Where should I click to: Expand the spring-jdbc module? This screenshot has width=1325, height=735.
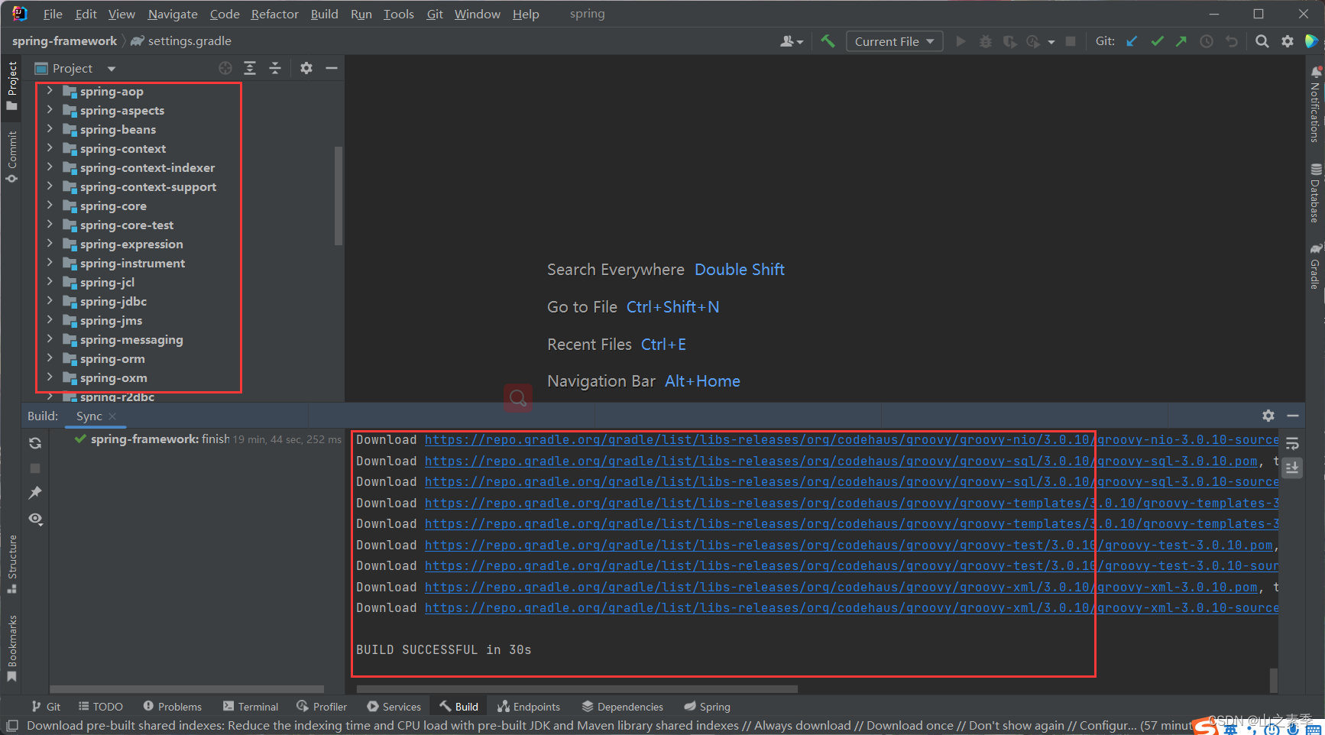coord(50,301)
